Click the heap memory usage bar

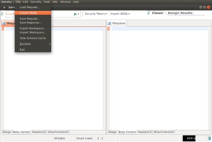[195, 138]
